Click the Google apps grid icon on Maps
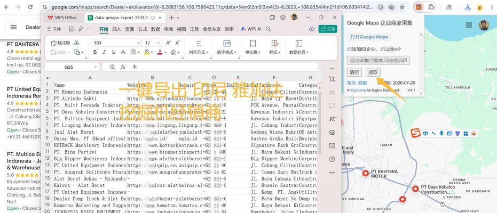Screen dimensions: 497x213 coord(469,25)
